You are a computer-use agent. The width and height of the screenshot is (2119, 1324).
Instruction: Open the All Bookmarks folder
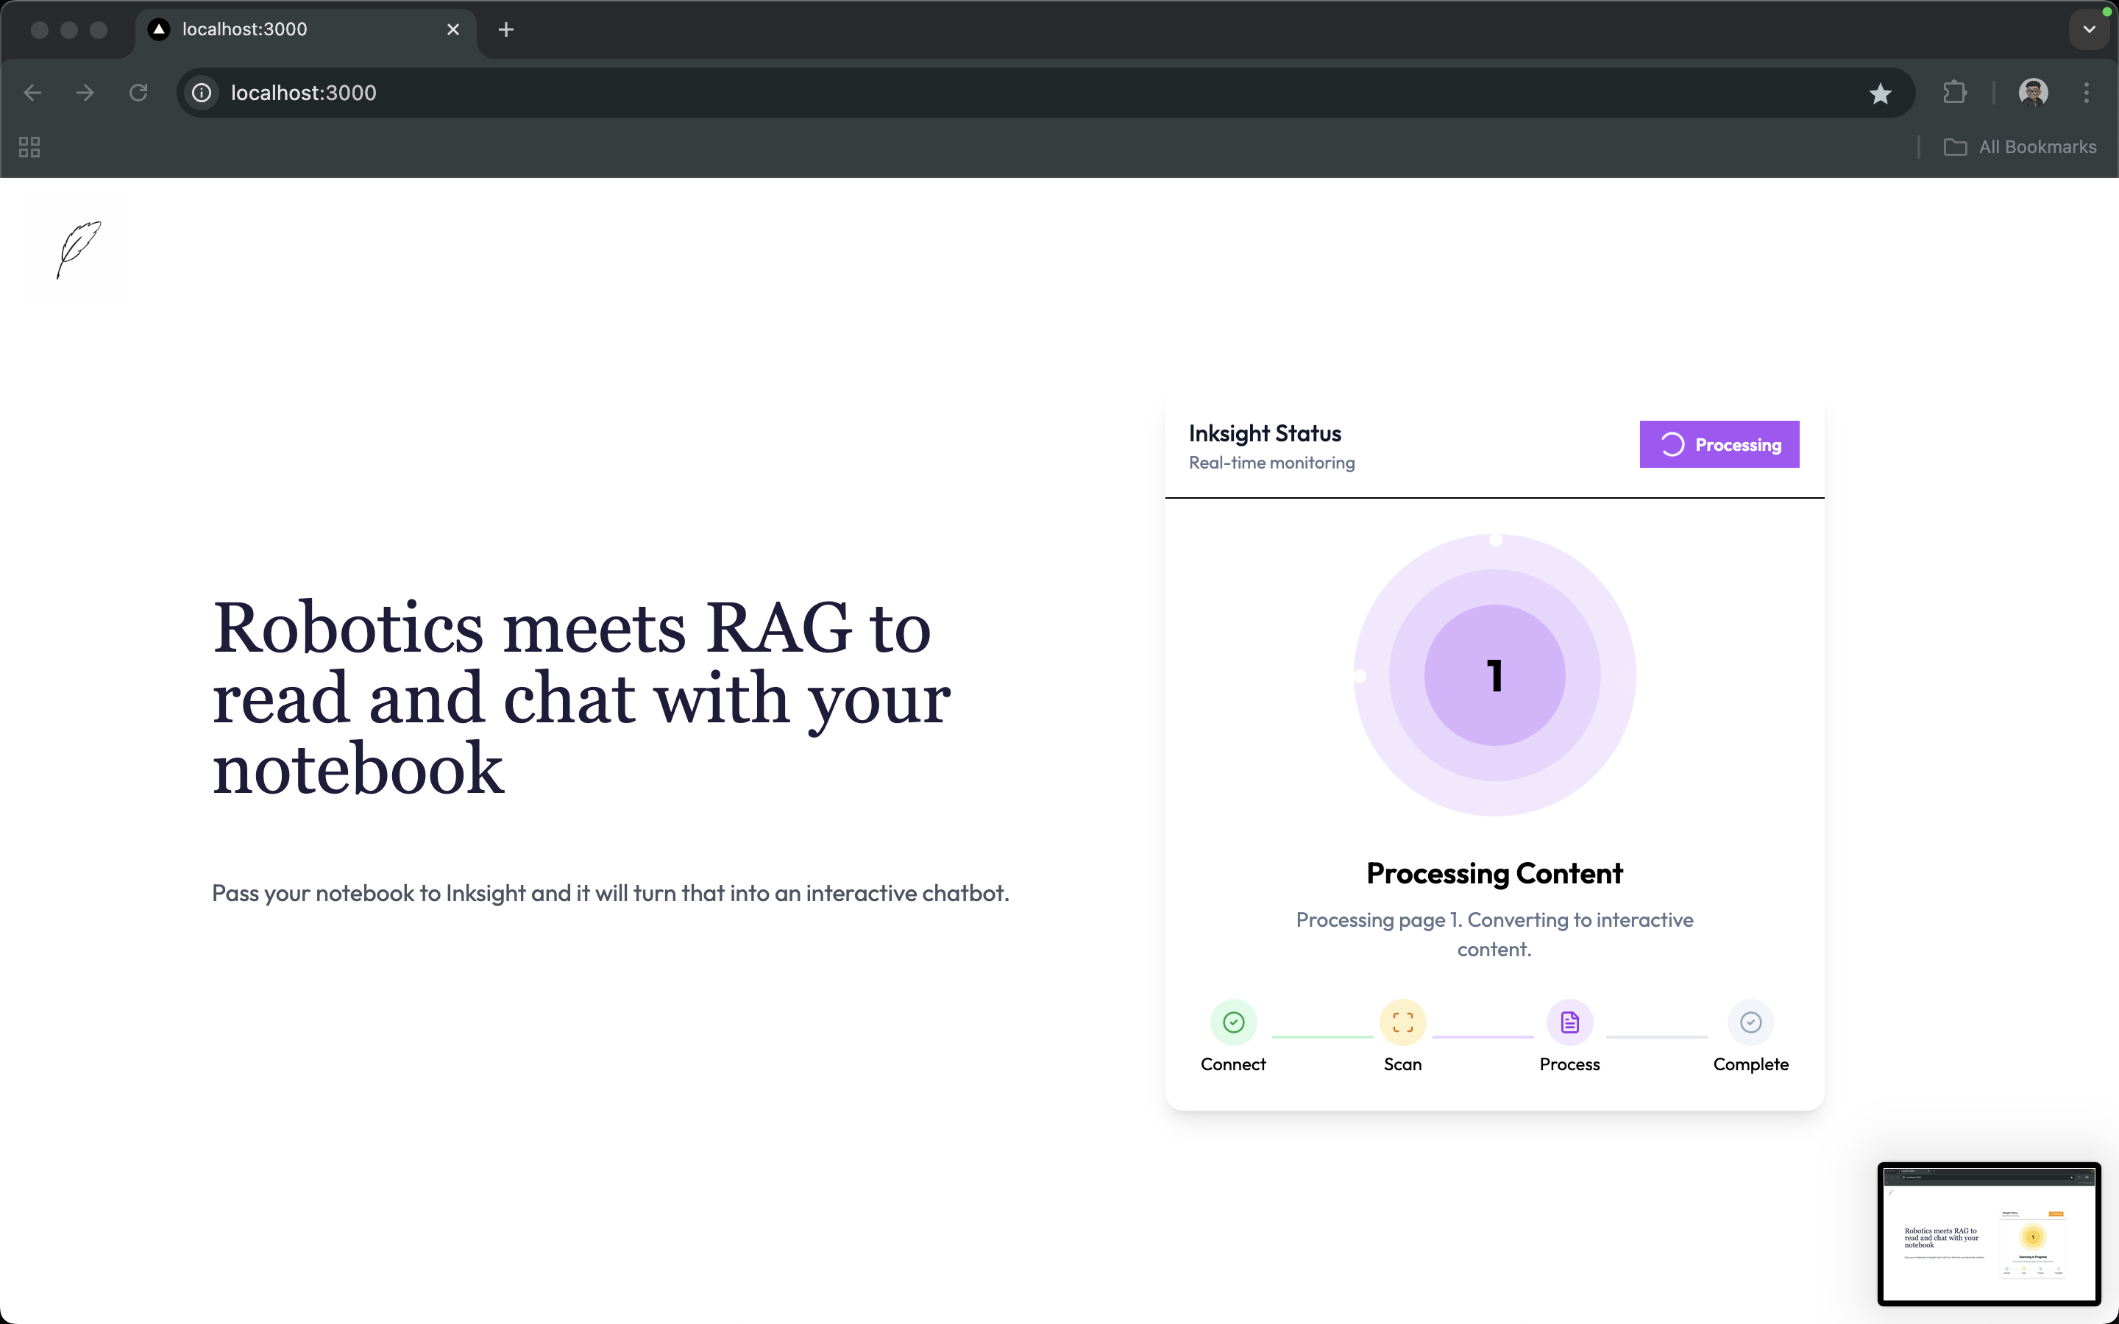coord(2020,147)
